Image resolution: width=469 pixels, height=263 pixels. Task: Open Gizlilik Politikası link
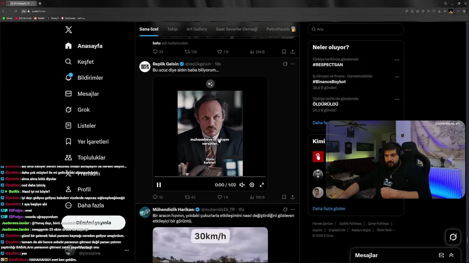tap(350, 224)
